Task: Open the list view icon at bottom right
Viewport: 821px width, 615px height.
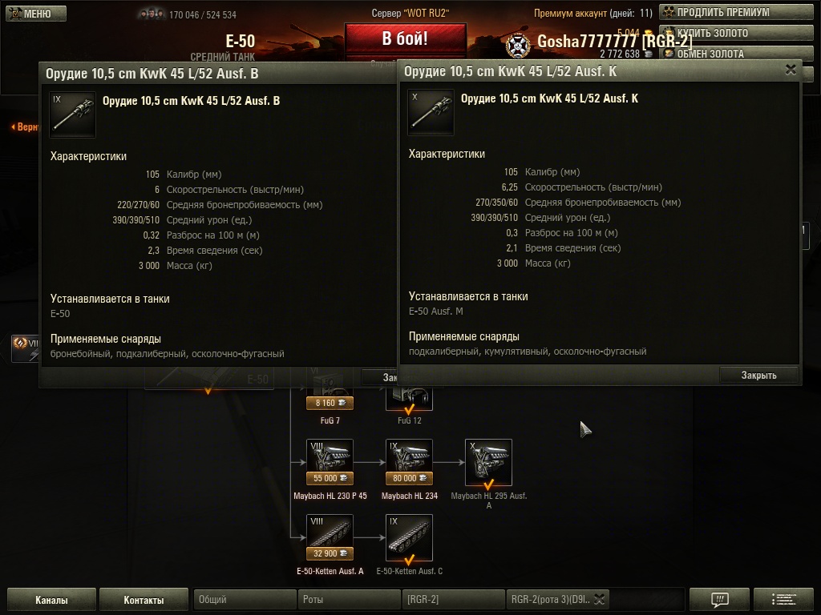Action: point(783,599)
